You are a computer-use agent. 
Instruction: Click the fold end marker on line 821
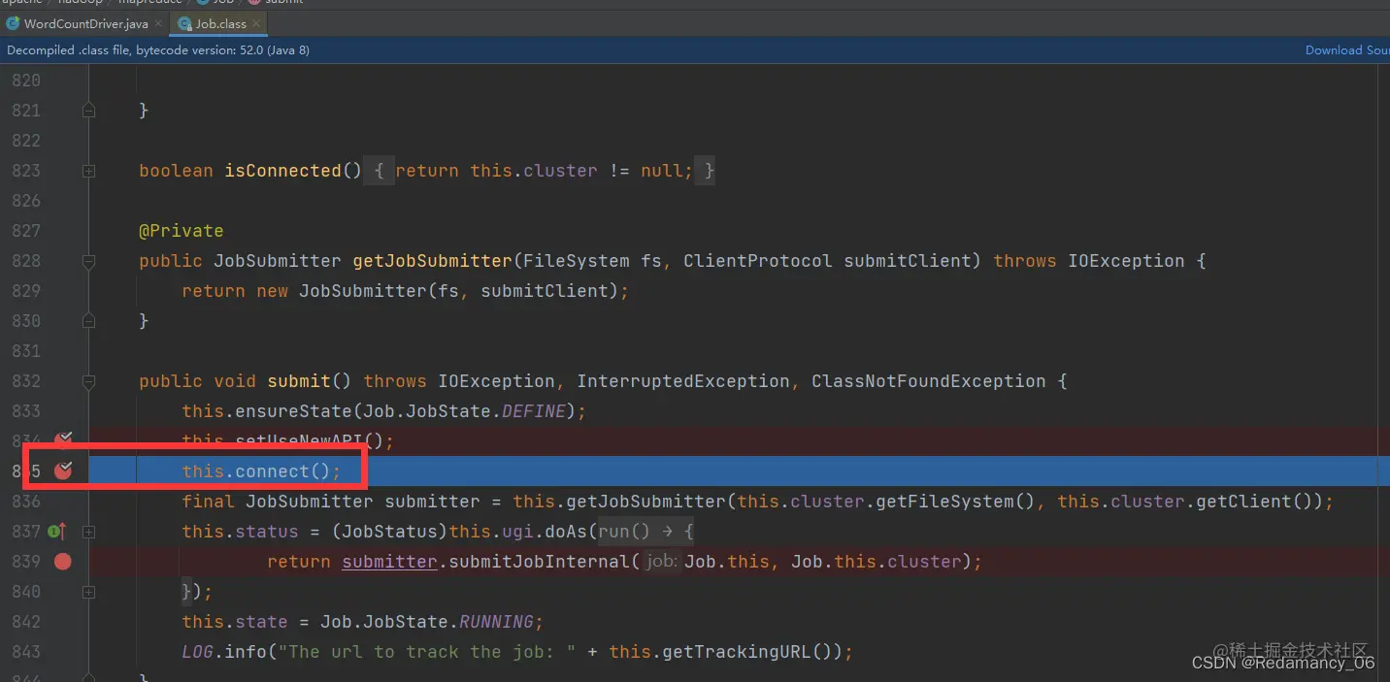pos(88,111)
